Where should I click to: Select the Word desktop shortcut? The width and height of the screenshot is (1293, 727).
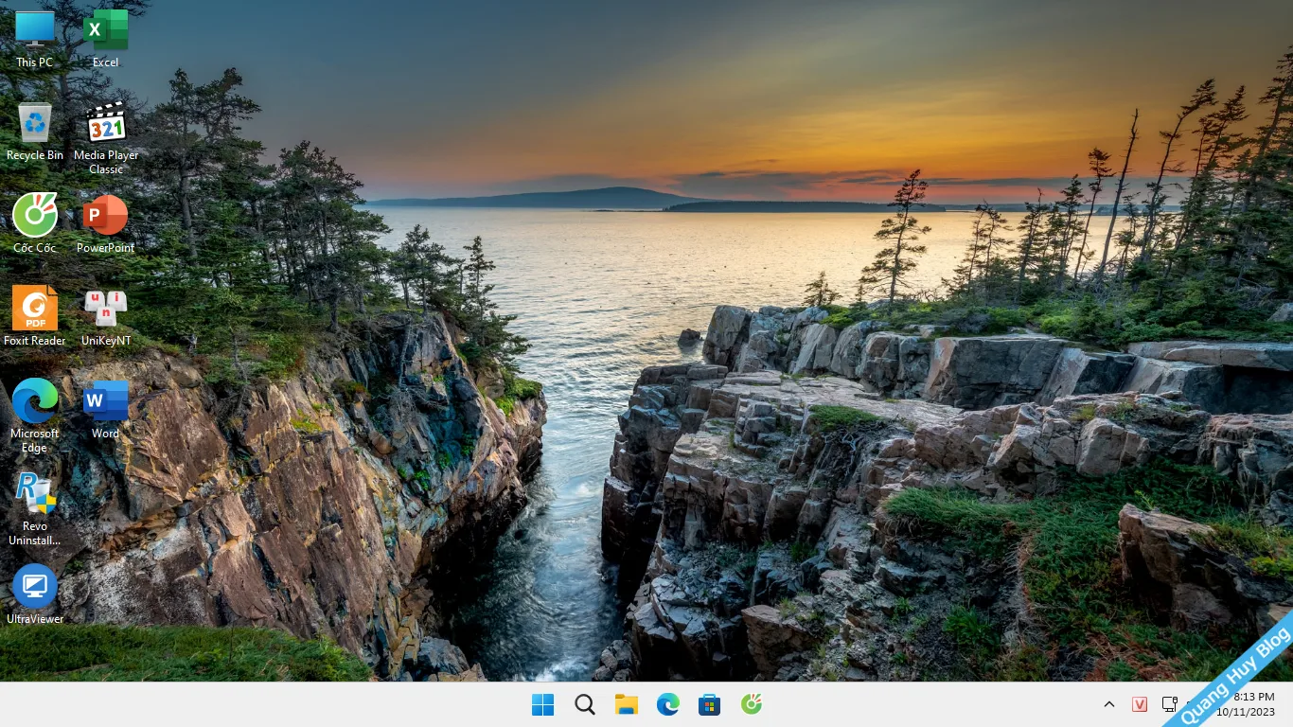tap(106, 410)
